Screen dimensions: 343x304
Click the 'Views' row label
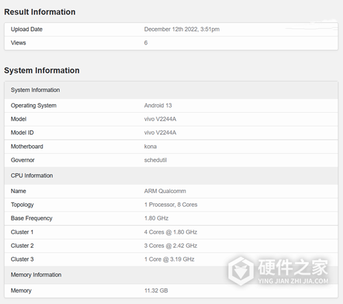pyautogui.click(x=19, y=42)
